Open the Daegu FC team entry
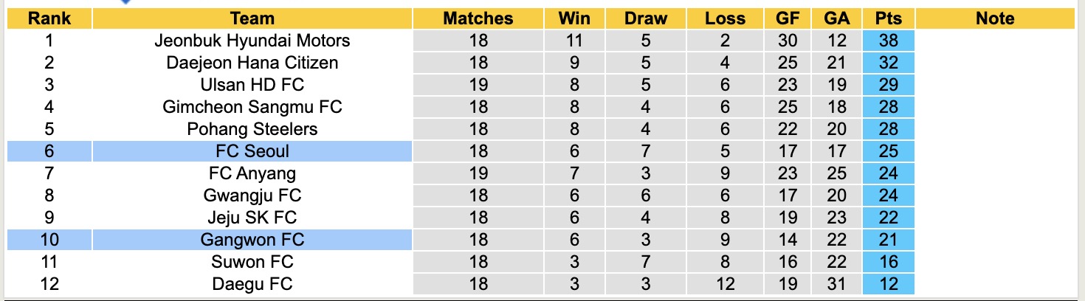The image size is (1085, 301). (x=252, y=284)
